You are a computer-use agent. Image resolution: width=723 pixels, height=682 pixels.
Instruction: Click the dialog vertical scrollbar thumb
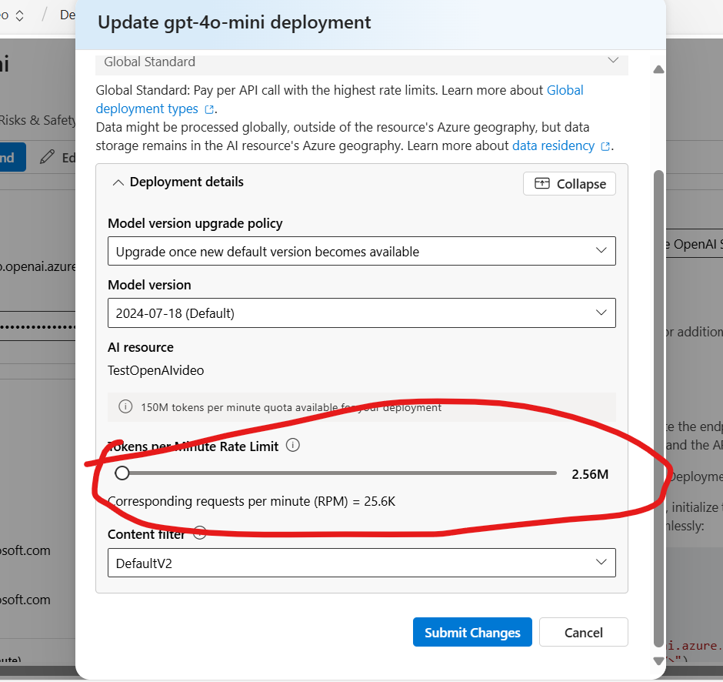[x=658, y=409]
